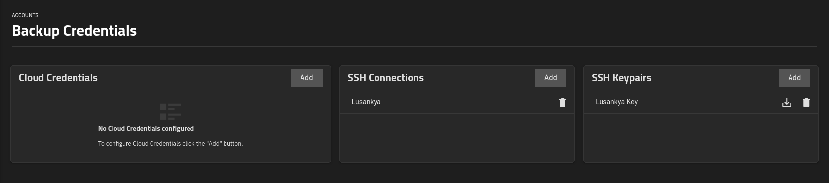
Task: Click the Cloud Credentials card header bar
Action: pyautogui.click(x=171, y=78)
